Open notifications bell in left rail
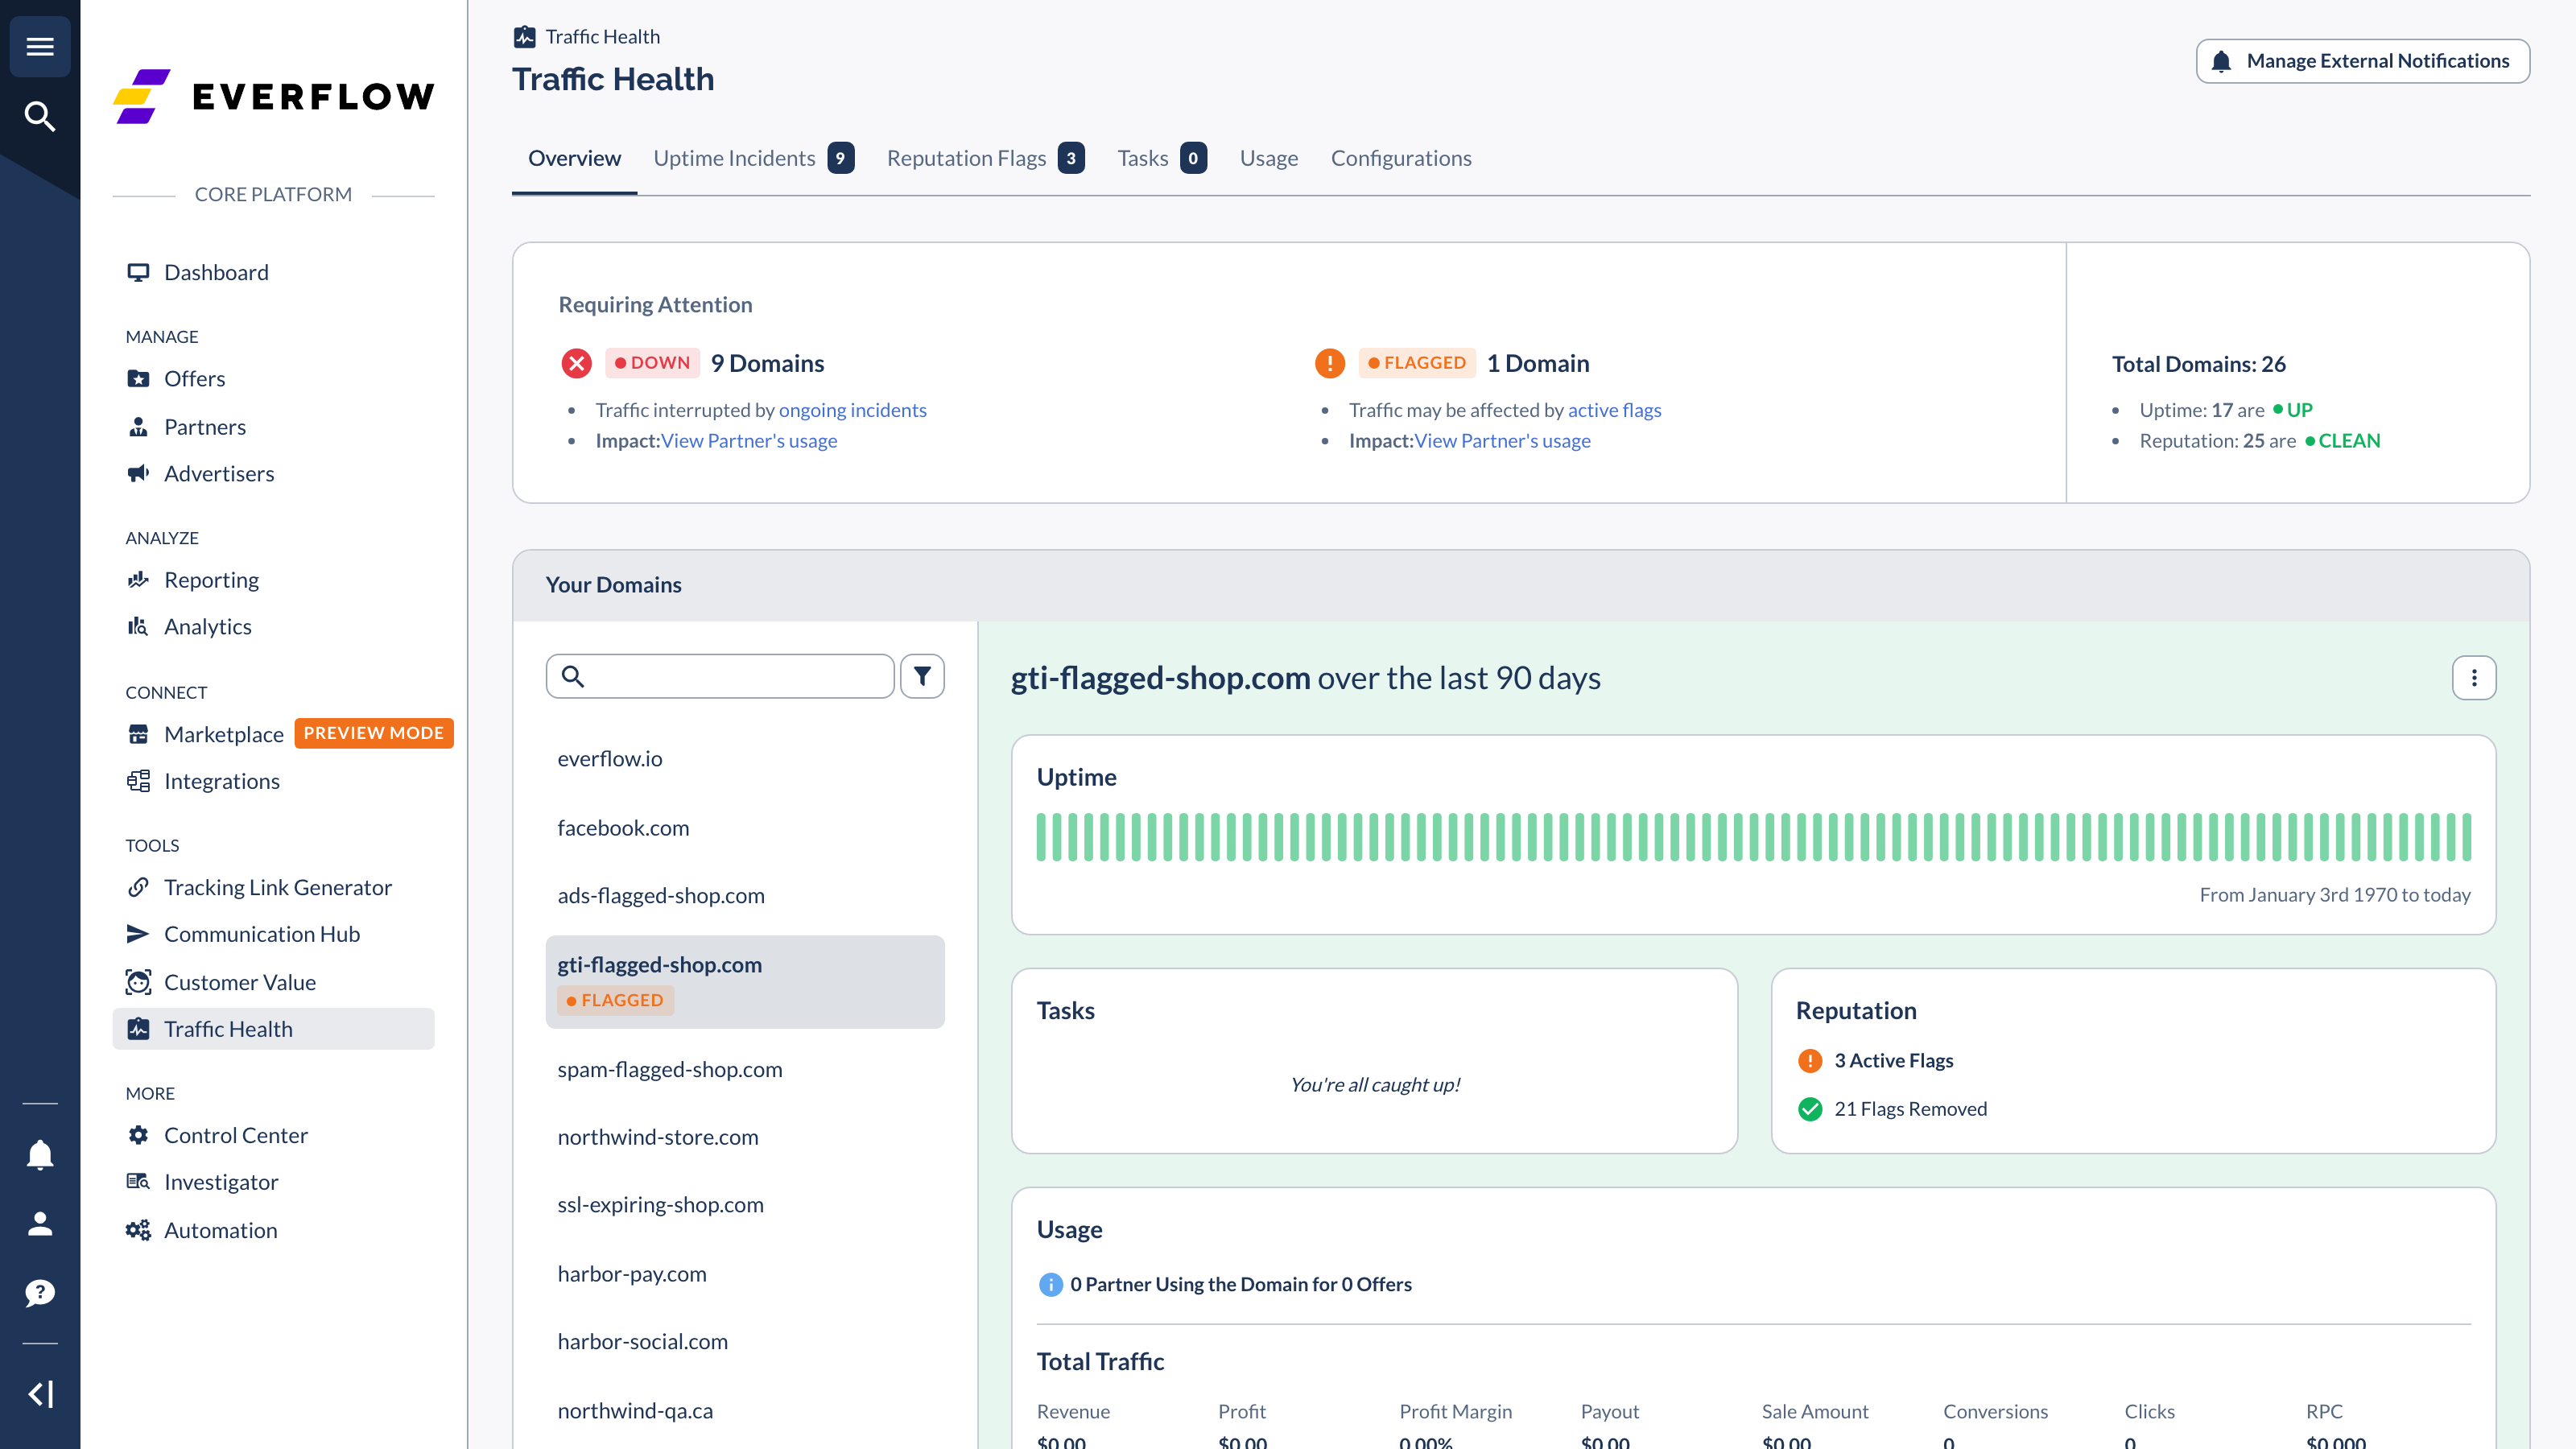The width and height of the screenshot is (2576, 1449). [40, 1155]
